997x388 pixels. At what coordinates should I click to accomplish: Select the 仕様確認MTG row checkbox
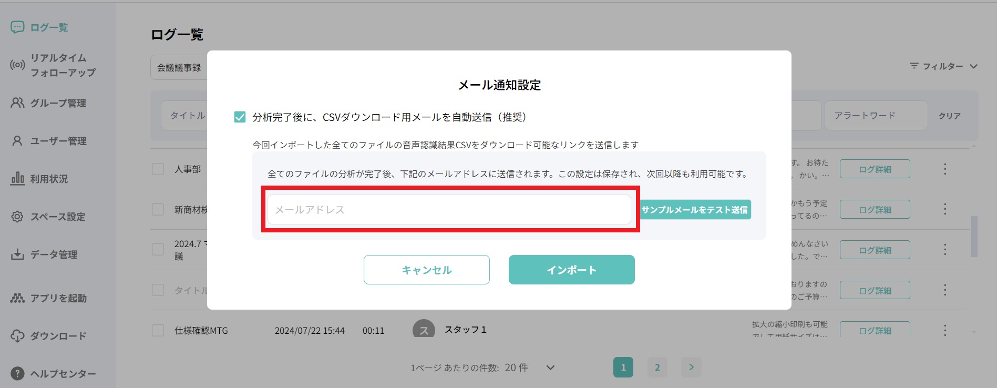click(x=158, y=330)
